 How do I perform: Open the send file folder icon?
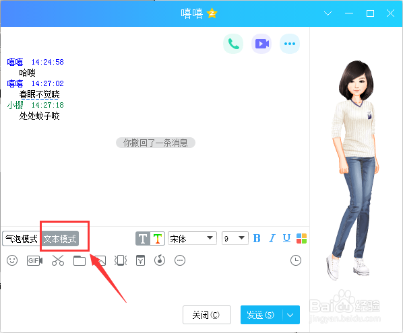tap(80, 260)
